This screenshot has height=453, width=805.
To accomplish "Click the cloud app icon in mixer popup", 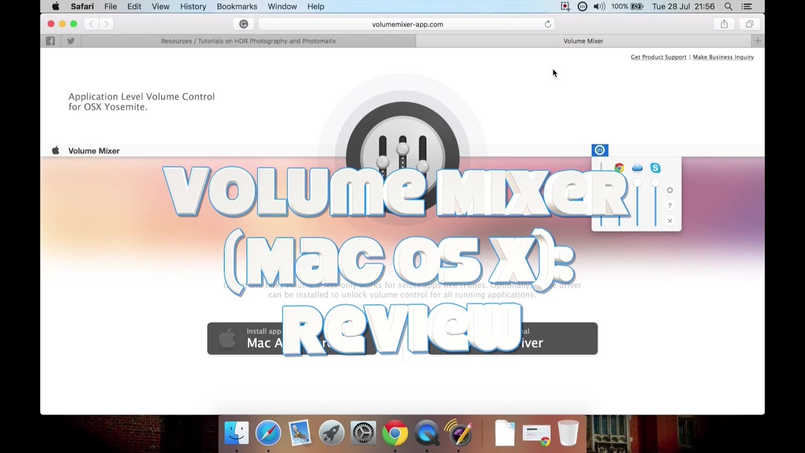I will click(x=637, y=168).
